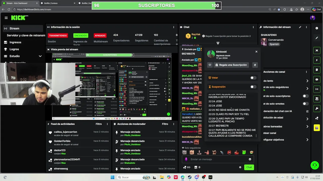Click the chat bubble icon in right sidebar
The width and height of the screenshot is (323, 181).
point(317,80)
